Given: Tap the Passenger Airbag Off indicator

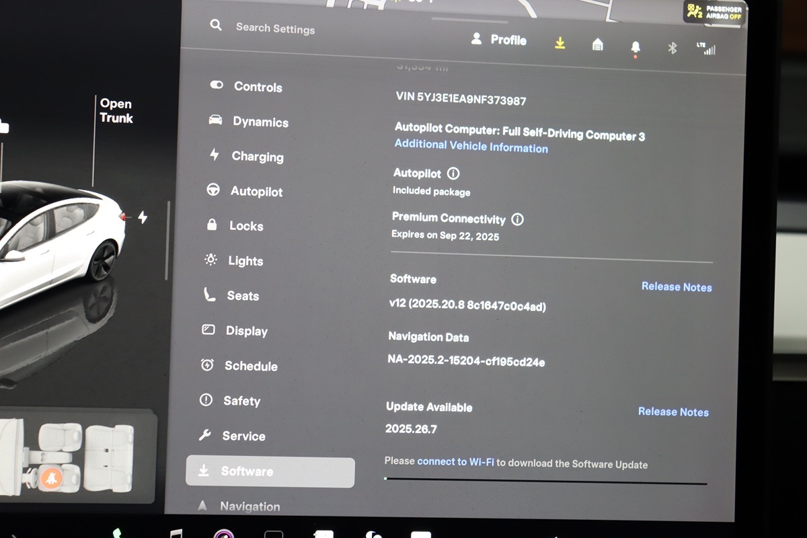Looking at the screenshot, I should [x=714, y=11].
